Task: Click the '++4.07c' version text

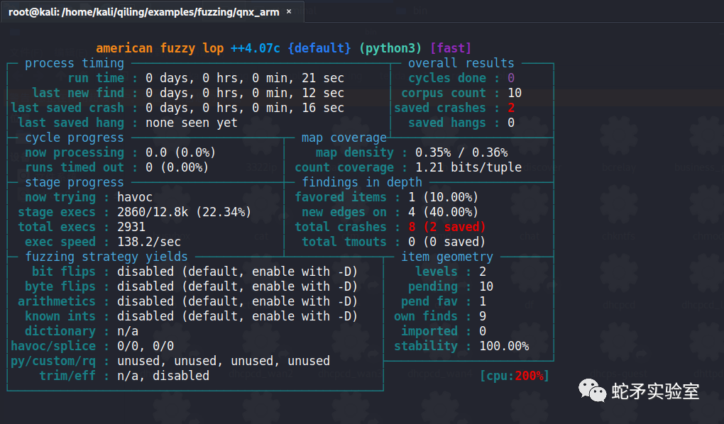Action: 256,48
